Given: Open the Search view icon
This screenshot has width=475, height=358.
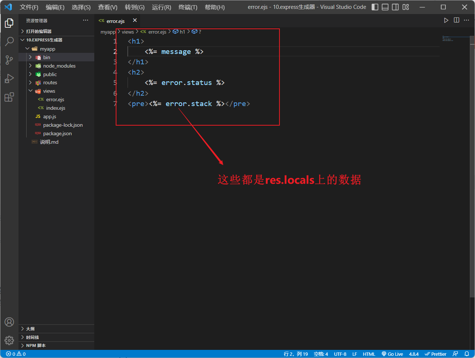Looking at the screenshot, I should (x=9, y=41).
